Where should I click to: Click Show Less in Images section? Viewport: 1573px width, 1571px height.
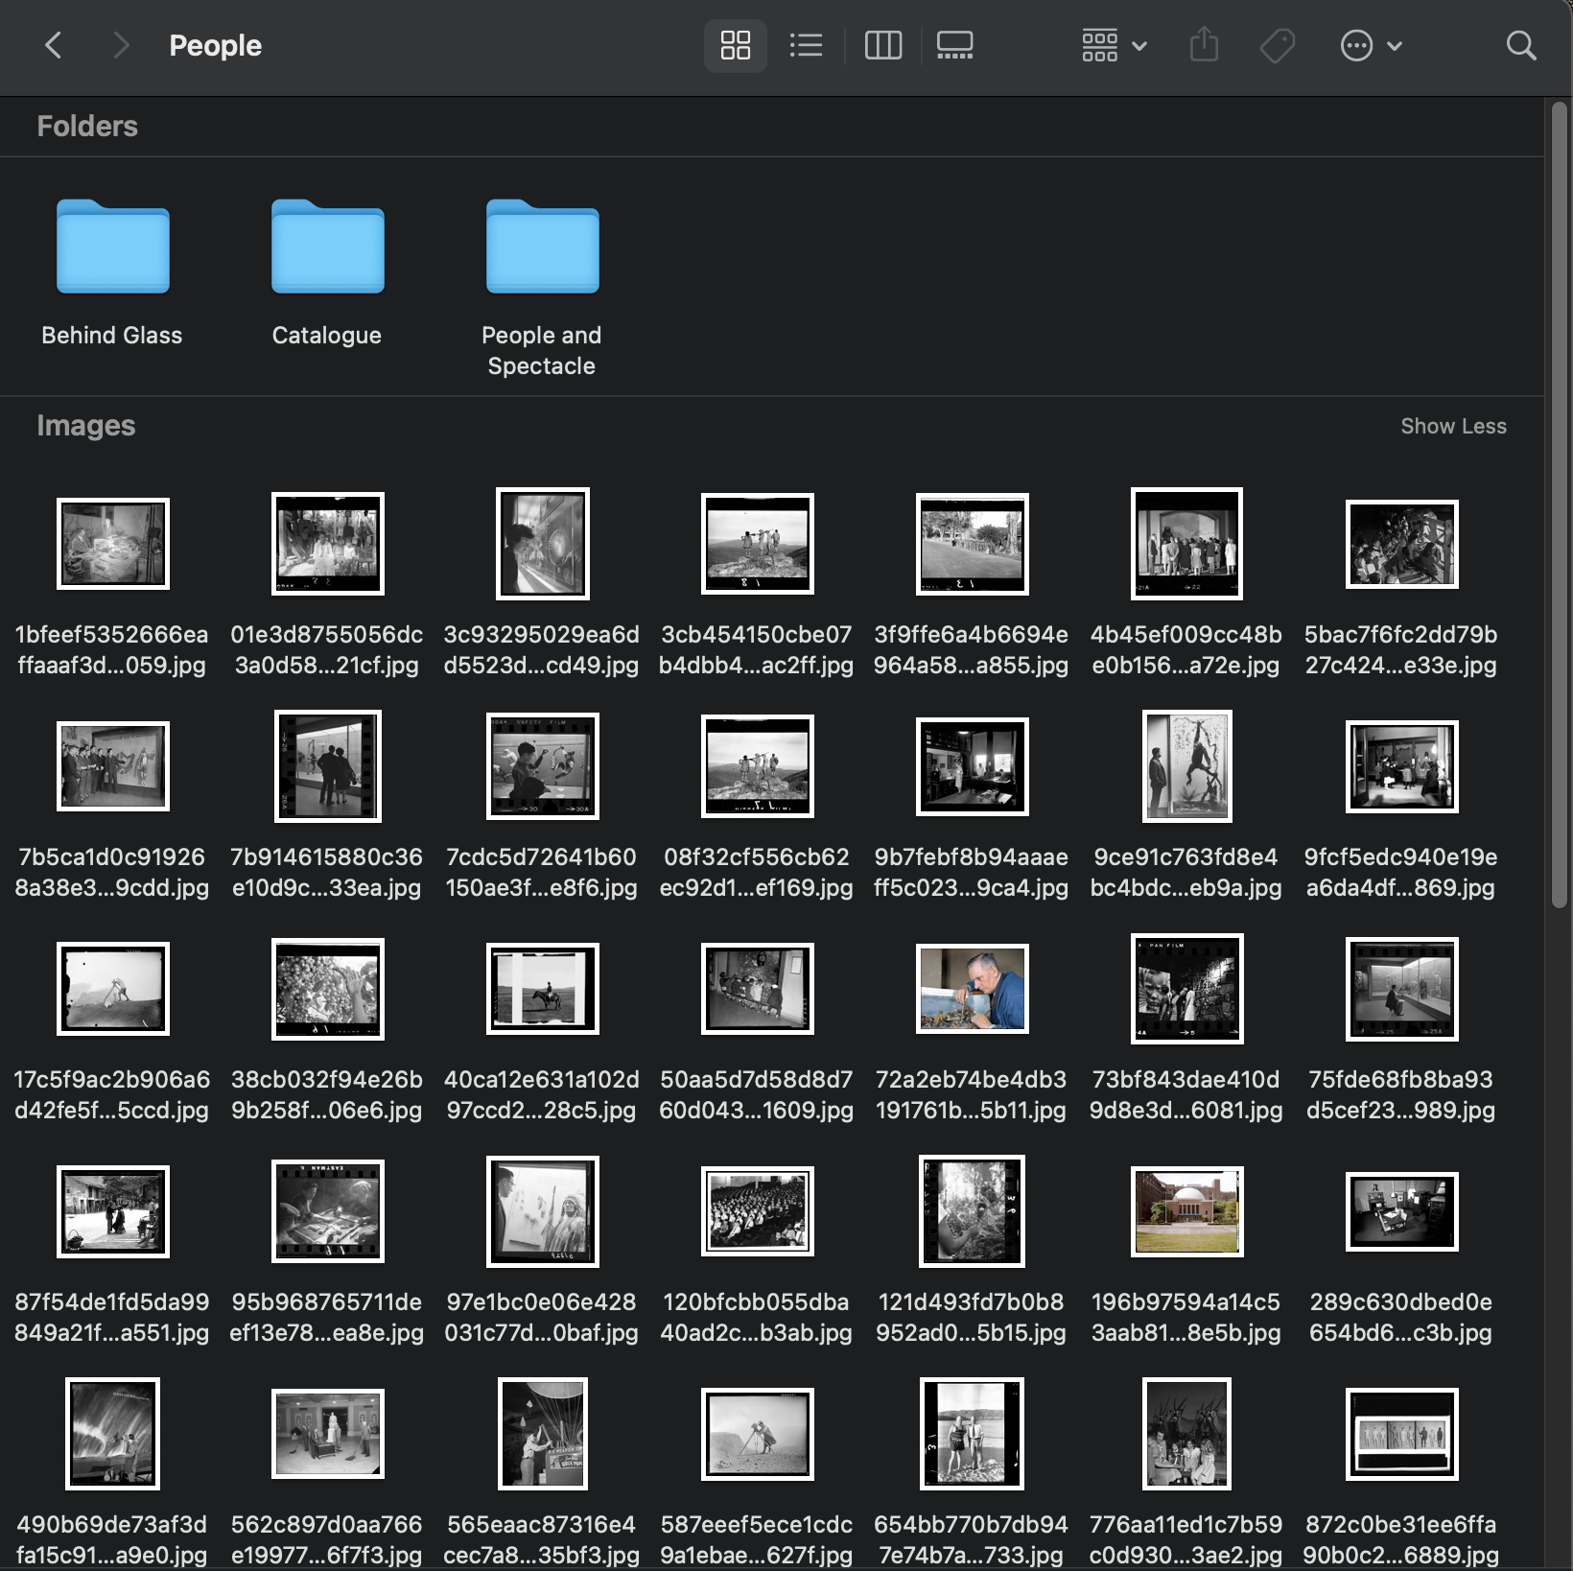1452,426
